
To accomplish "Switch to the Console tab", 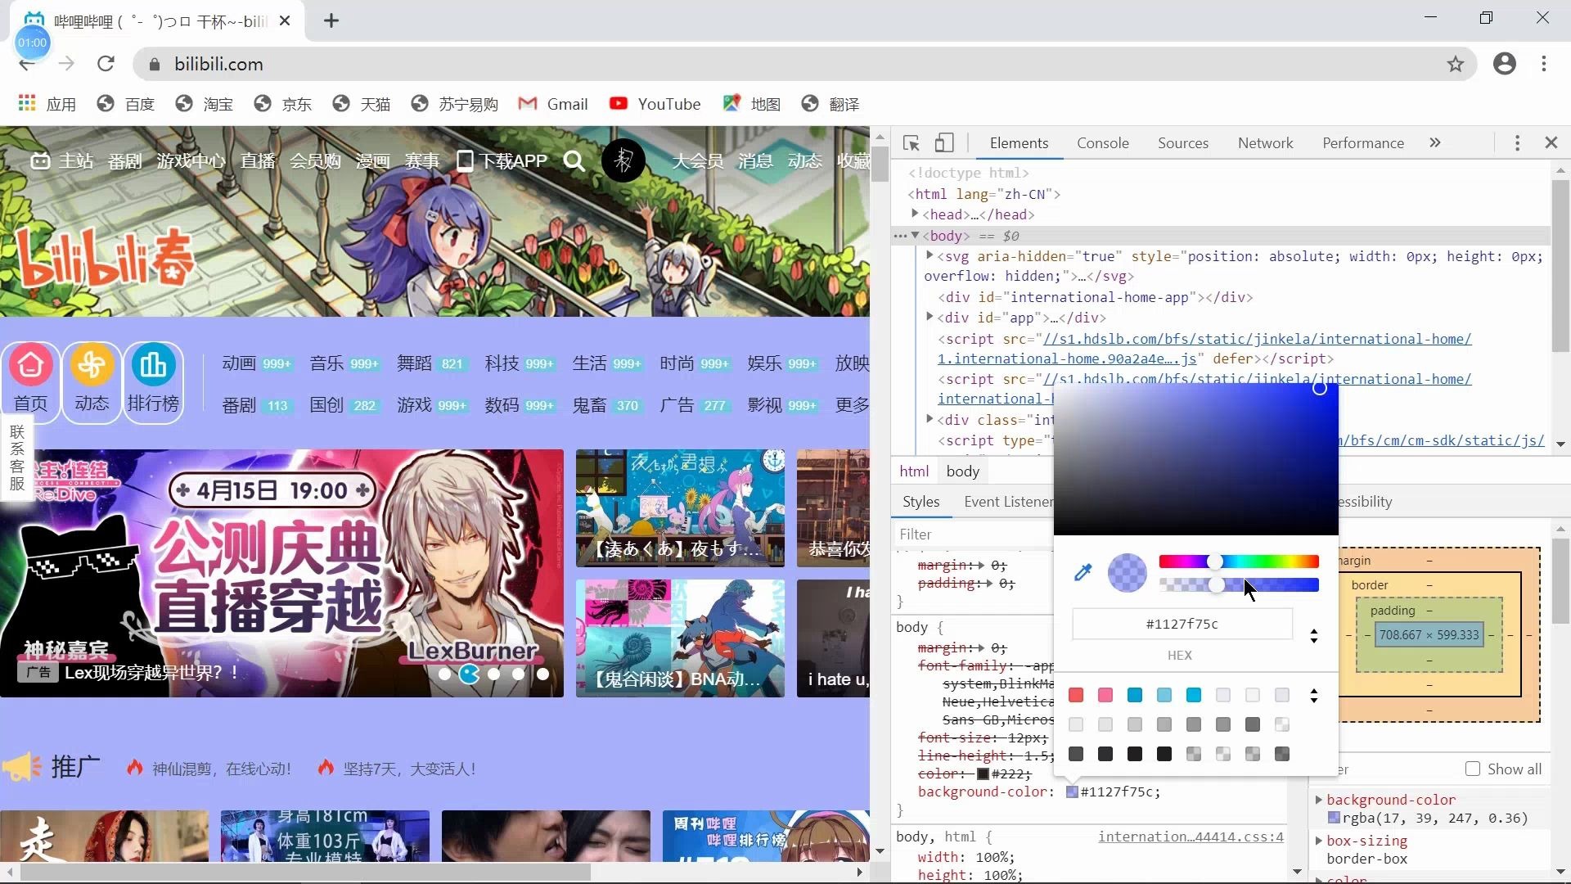I will tap(1102, 143).
